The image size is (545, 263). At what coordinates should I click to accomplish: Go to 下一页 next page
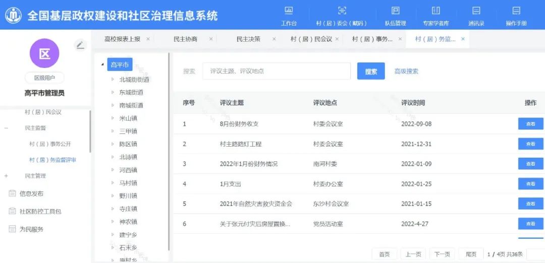(x=442, y=254)
